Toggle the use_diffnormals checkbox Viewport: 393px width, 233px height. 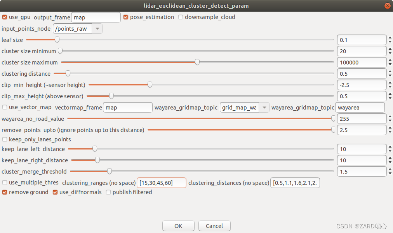point(55,192)
